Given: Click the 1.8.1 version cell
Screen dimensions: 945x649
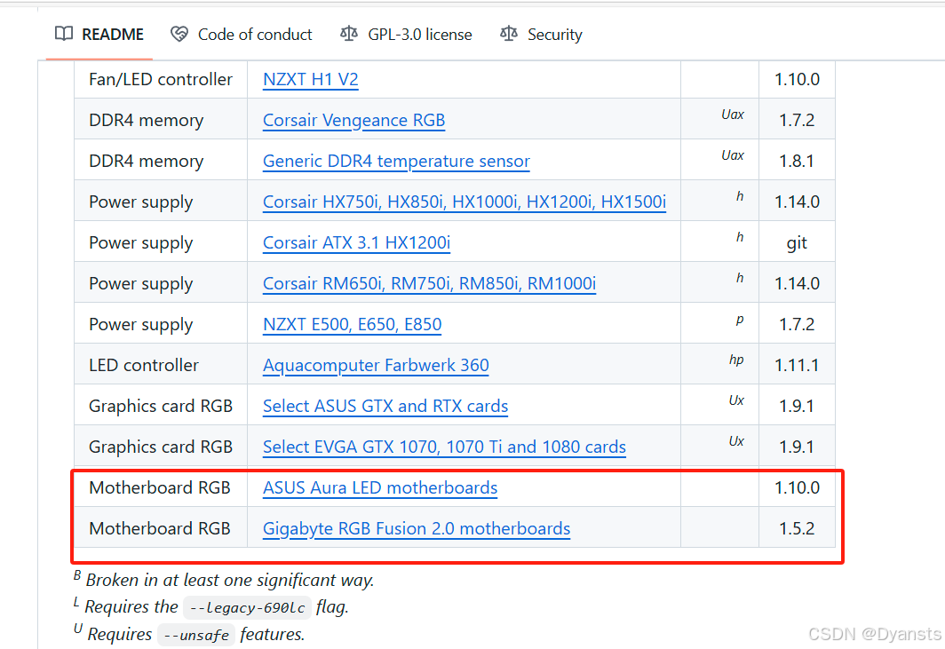Looking at the screenshot, I should point(797,162).
